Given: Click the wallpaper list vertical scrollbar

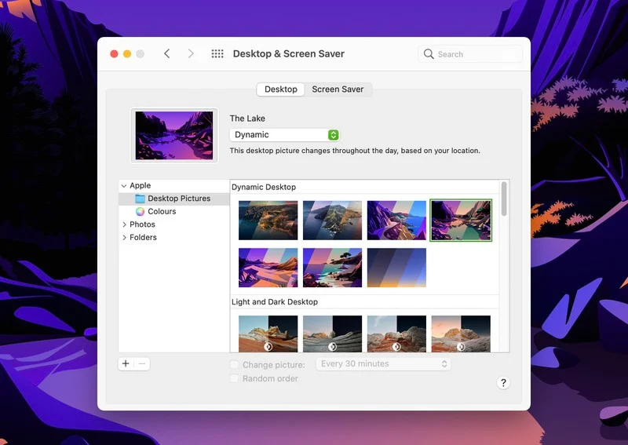Looking at the screenshot, I should [x=504, y=200].
